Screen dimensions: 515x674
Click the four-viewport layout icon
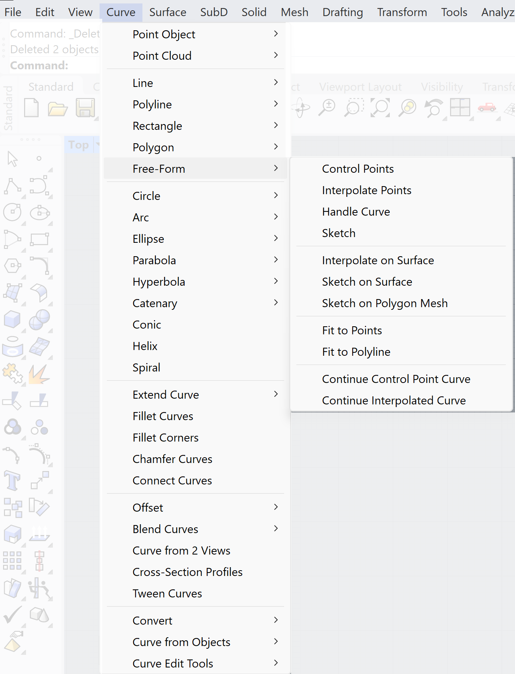tap(460, 108)
